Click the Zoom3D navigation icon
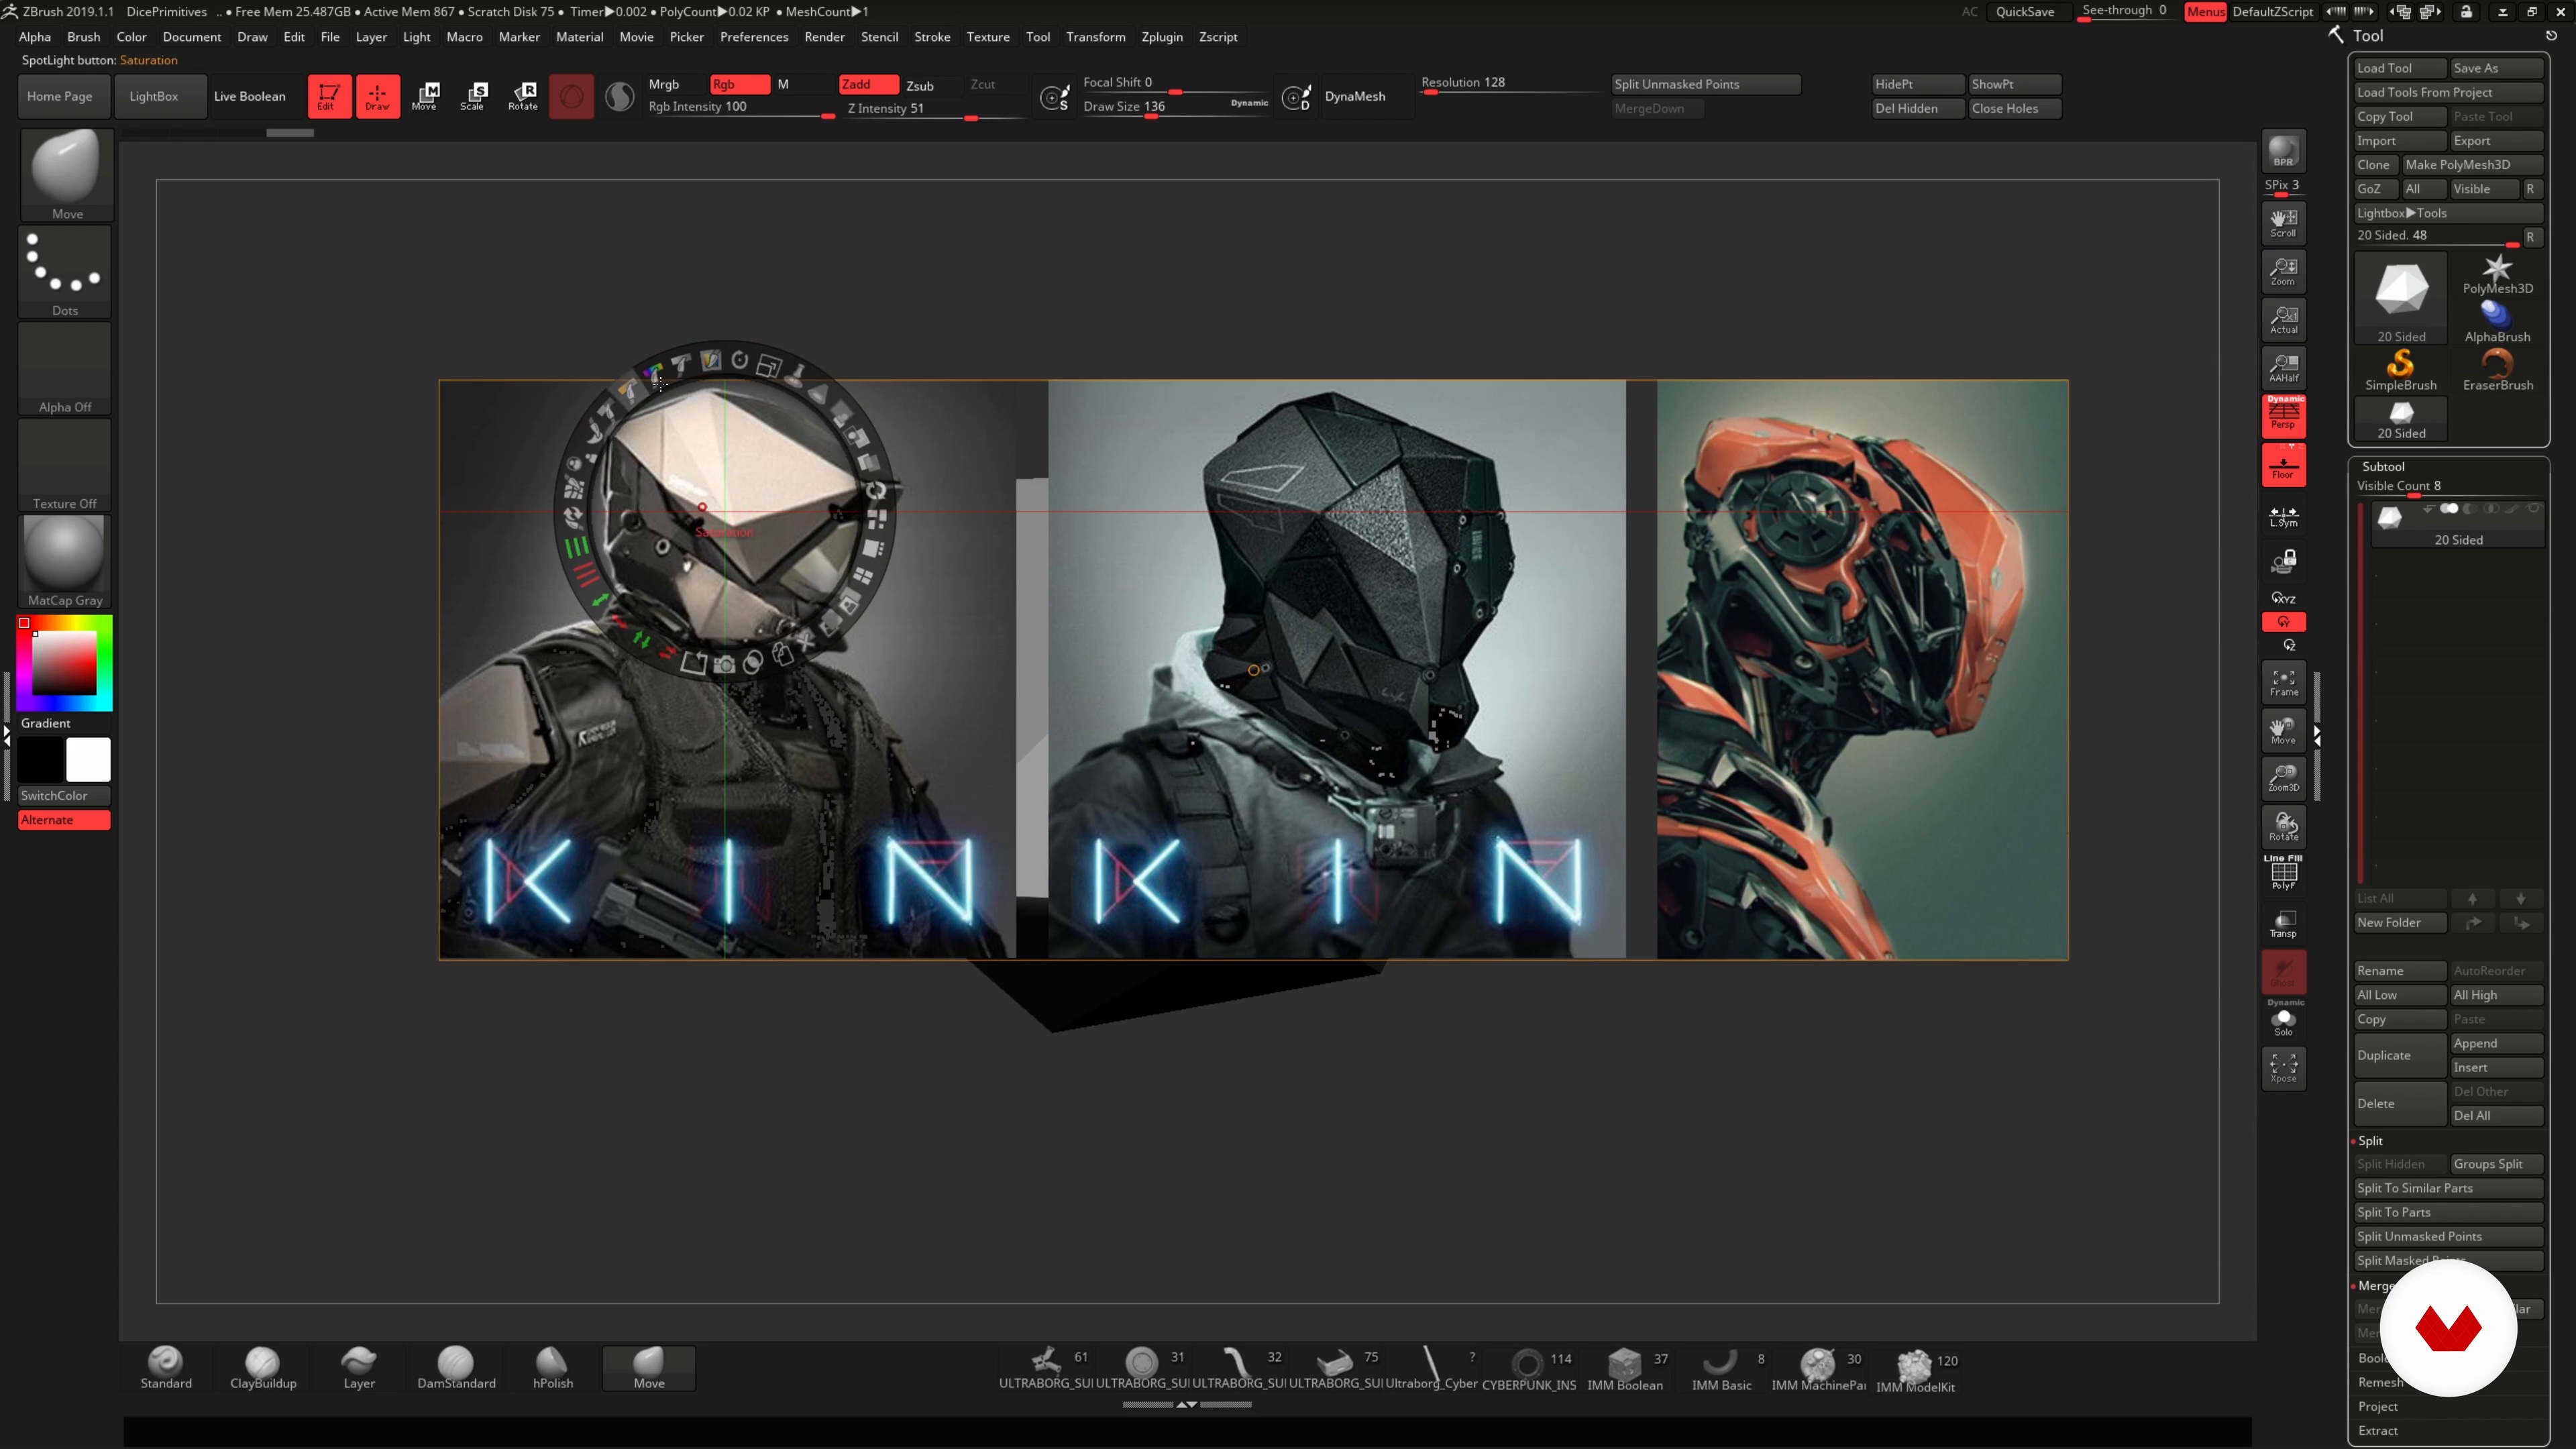This screenshot has height=1449, width=2576. 2283,778
